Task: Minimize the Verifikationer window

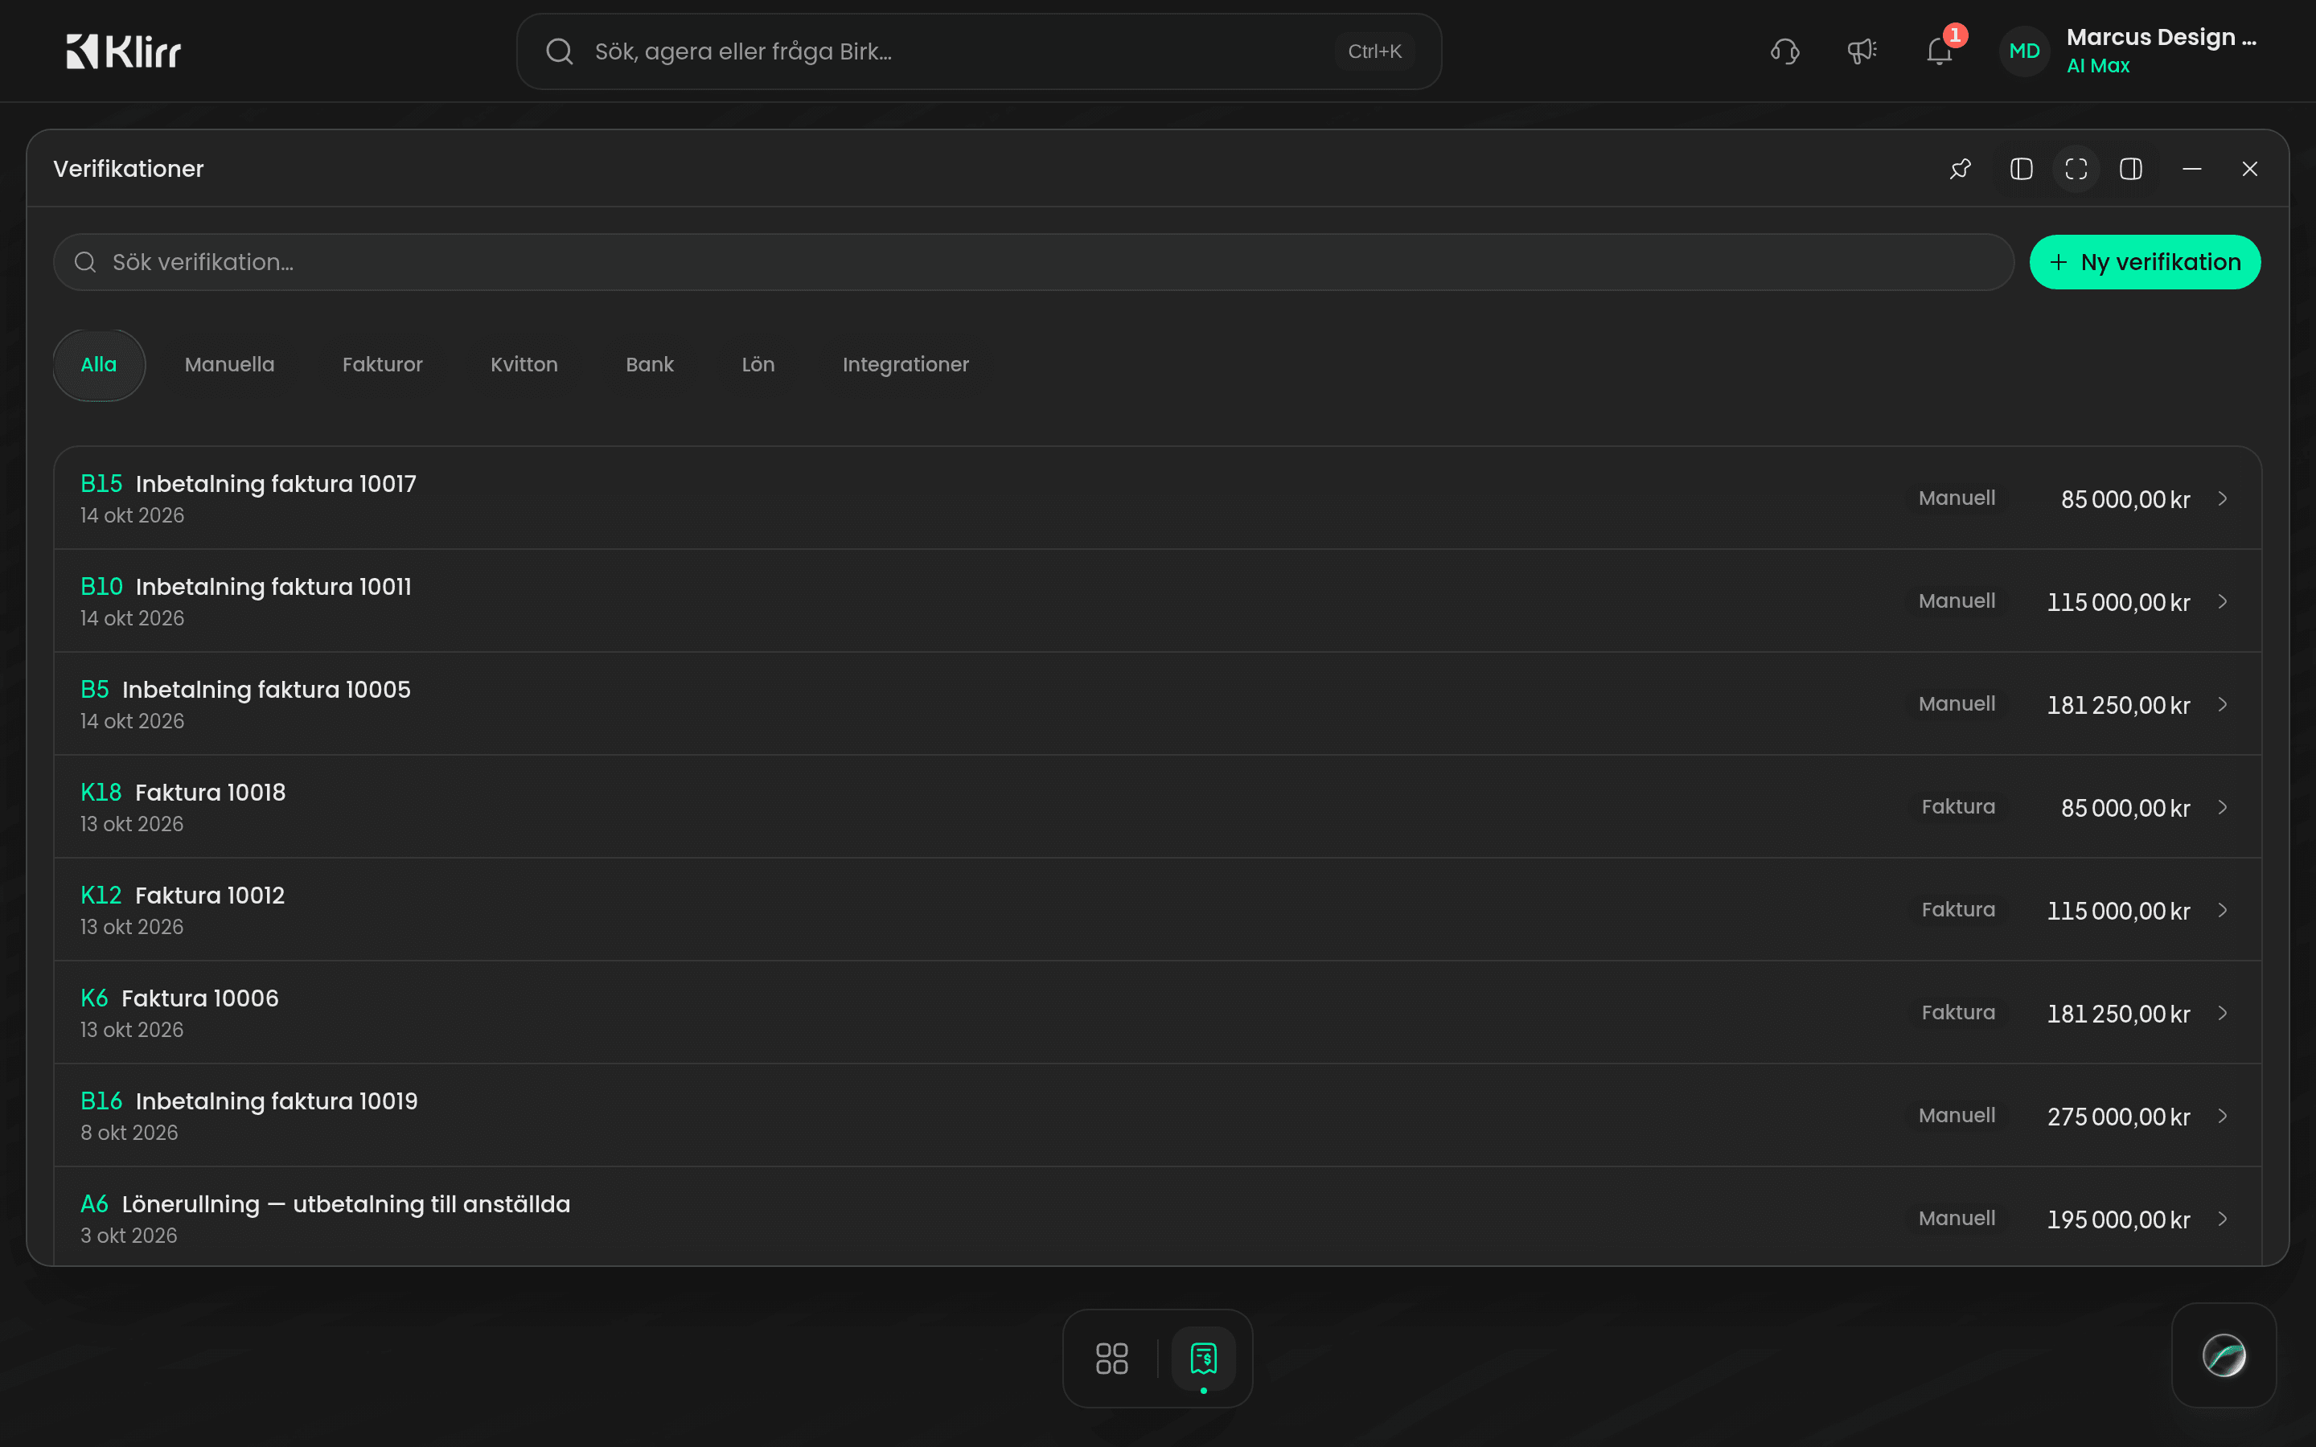Action: [x=2191, y=170]
